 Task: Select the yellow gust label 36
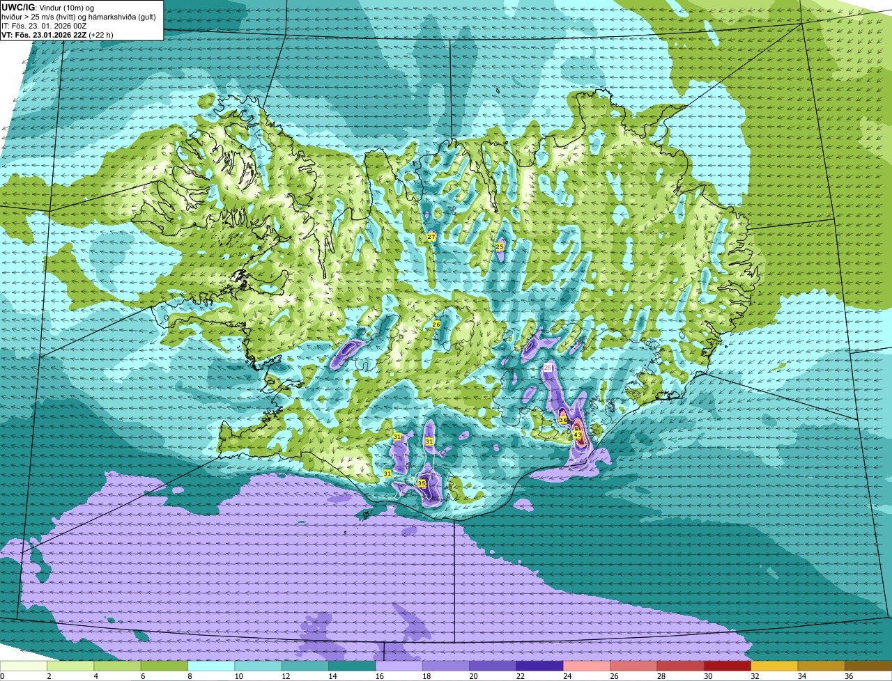[x=562, y=420]
